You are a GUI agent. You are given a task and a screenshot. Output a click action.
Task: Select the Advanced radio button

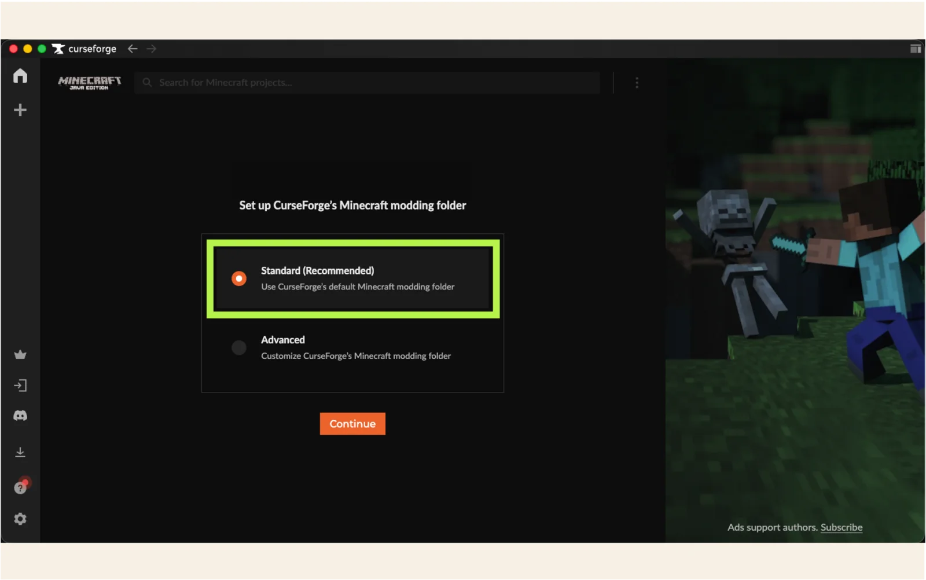pyautogui.click(x=239, y=347)
